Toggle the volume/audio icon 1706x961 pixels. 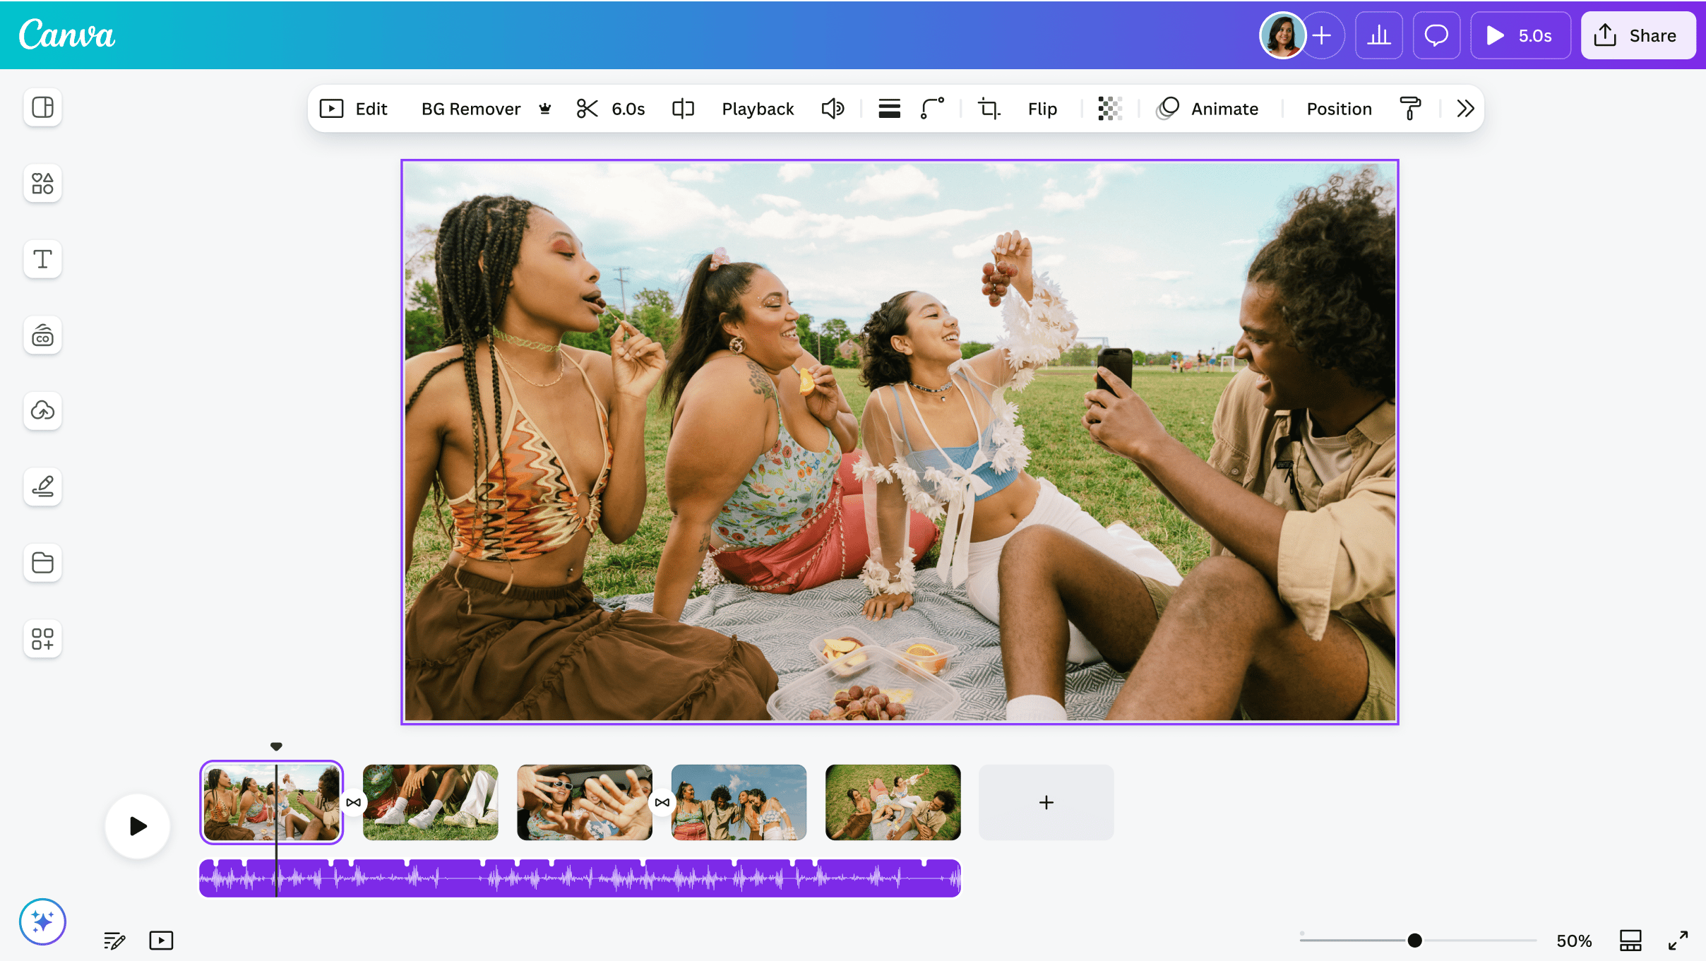(833, 108)
